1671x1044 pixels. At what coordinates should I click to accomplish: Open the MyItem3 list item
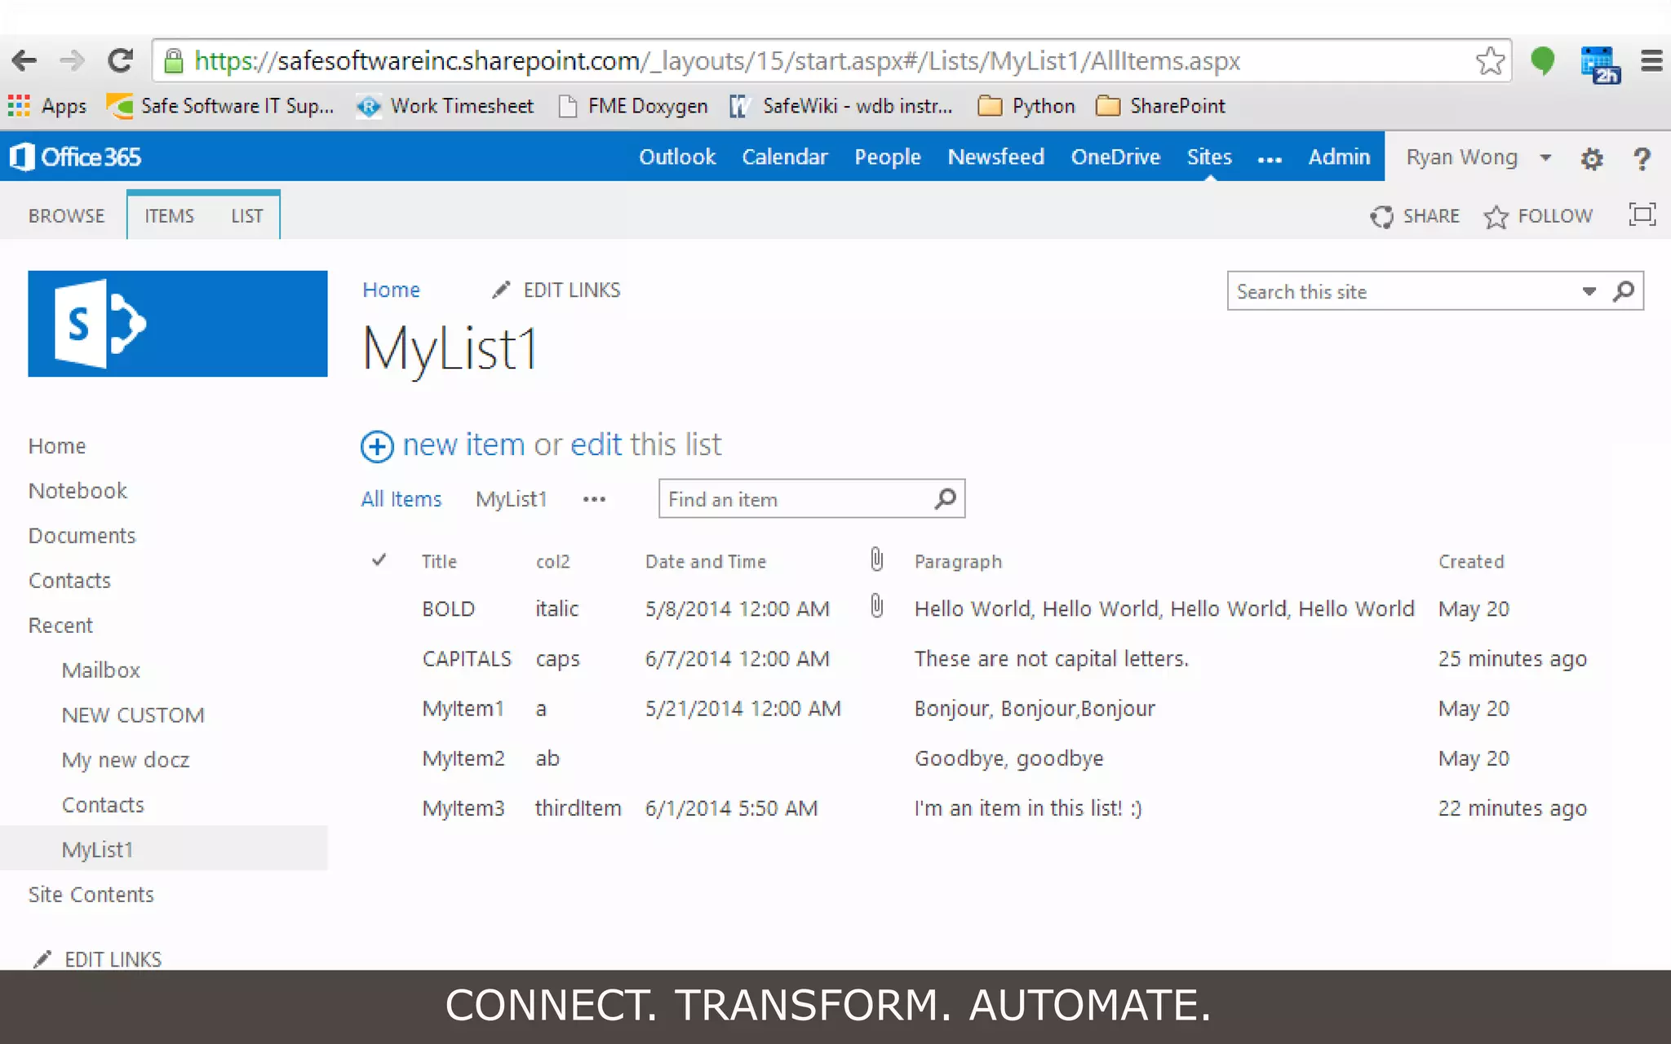pos(463,808)
